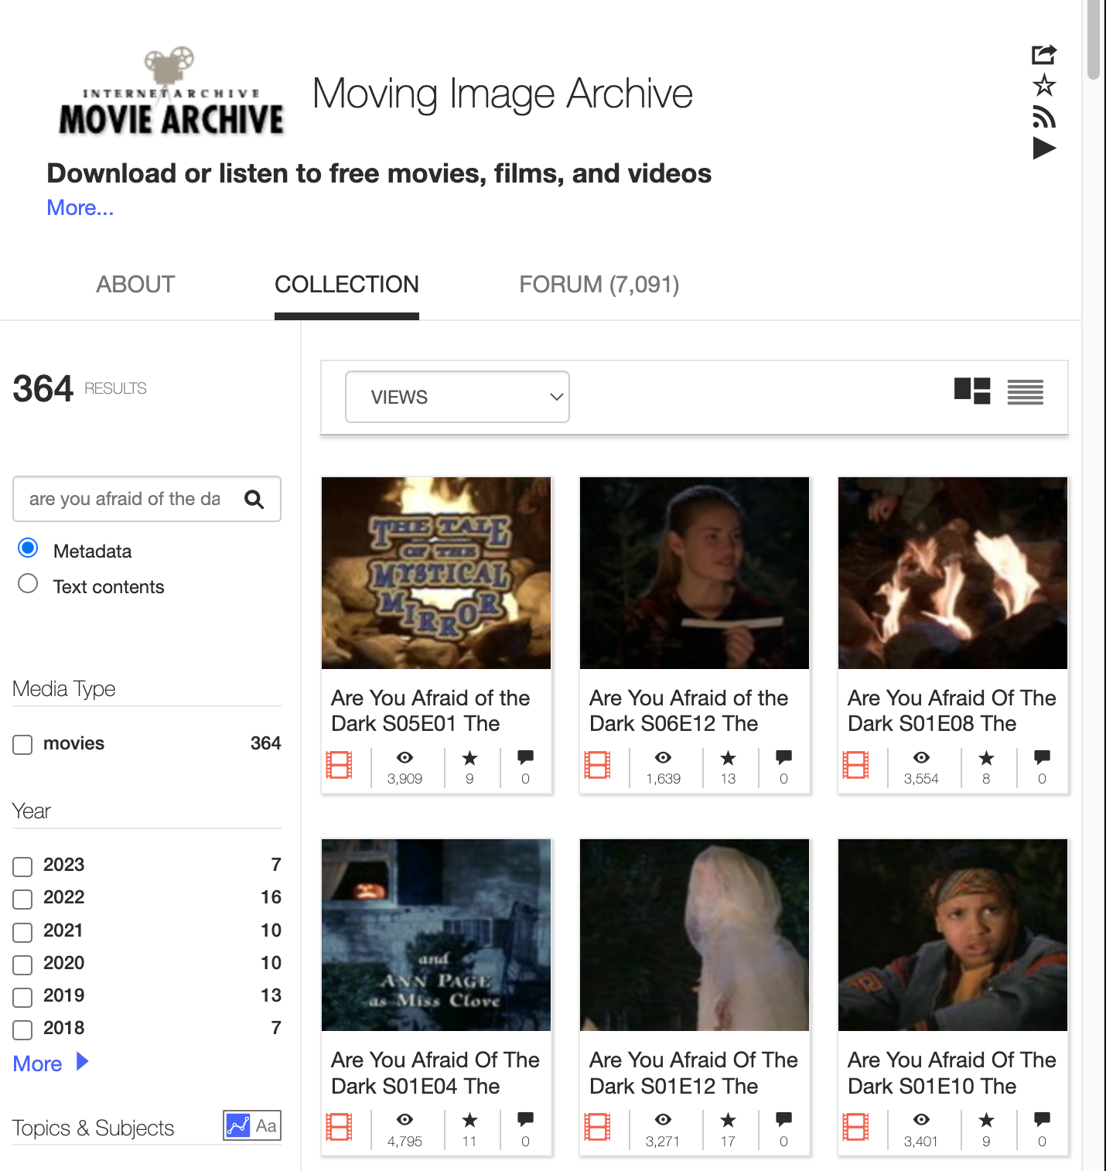Open Are You Afraid Of The Dark S01E10 title
Viewport: 1106px width, 1171px height.
click(x=952, y=1073)
